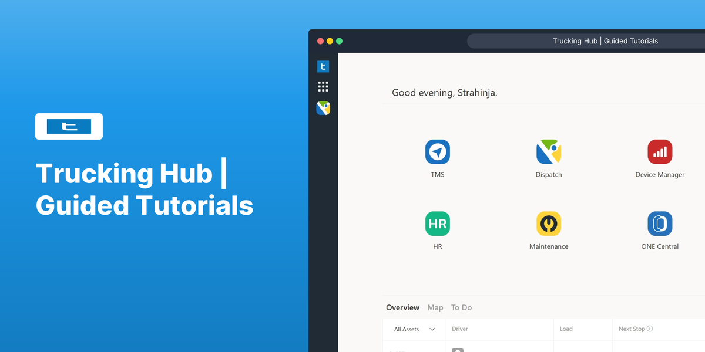Open the HR application
Image resolution: width=705 pixels, height=352 pixels.
[437, 224]
